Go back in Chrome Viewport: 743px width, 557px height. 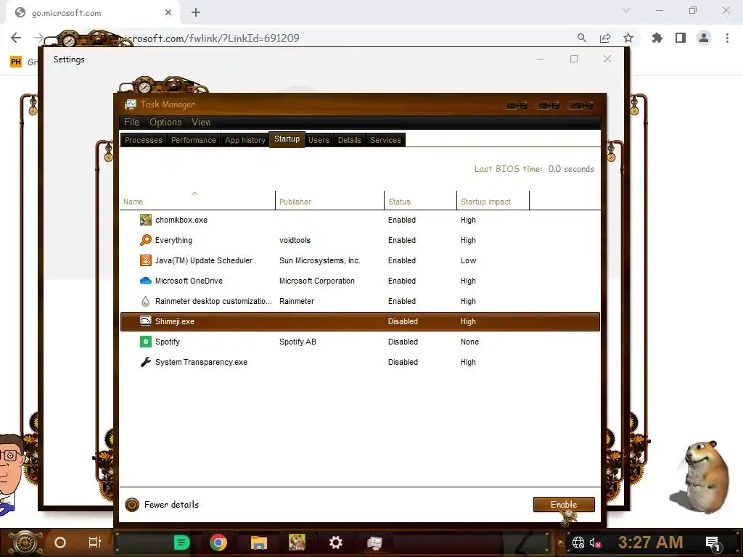(16, 38)
